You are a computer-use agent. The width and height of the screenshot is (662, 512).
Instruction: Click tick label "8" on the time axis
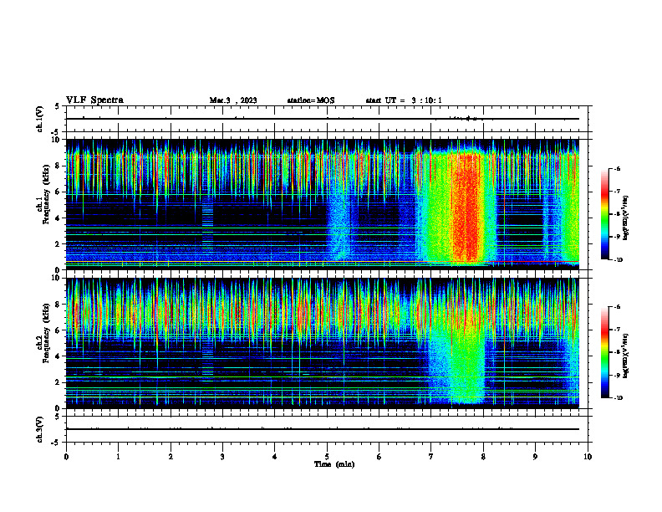pyautogui.click(x=483, y=457)
